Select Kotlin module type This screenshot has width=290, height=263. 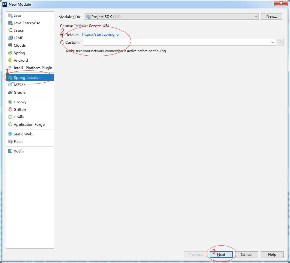pos(30,151)
